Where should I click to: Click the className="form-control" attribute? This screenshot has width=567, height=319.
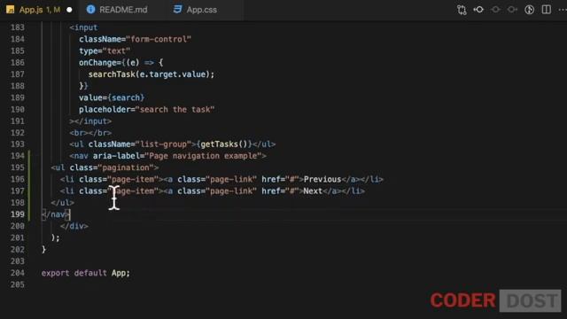click(135, 39)
